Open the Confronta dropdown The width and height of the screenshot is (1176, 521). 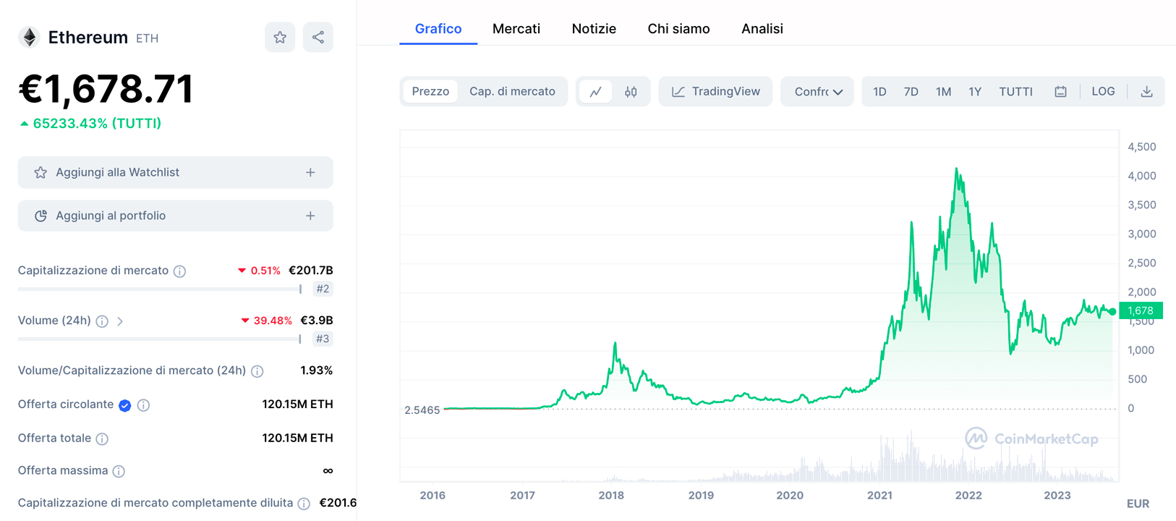point(817,92)
